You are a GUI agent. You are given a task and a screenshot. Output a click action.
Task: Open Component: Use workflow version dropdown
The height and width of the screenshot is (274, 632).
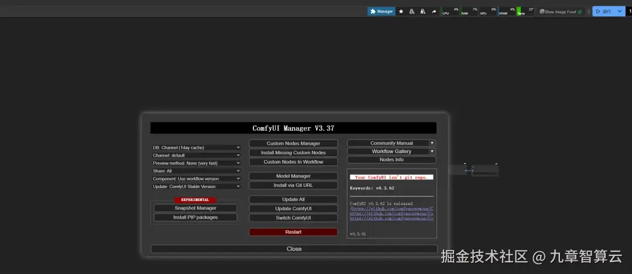pos(196,179)
